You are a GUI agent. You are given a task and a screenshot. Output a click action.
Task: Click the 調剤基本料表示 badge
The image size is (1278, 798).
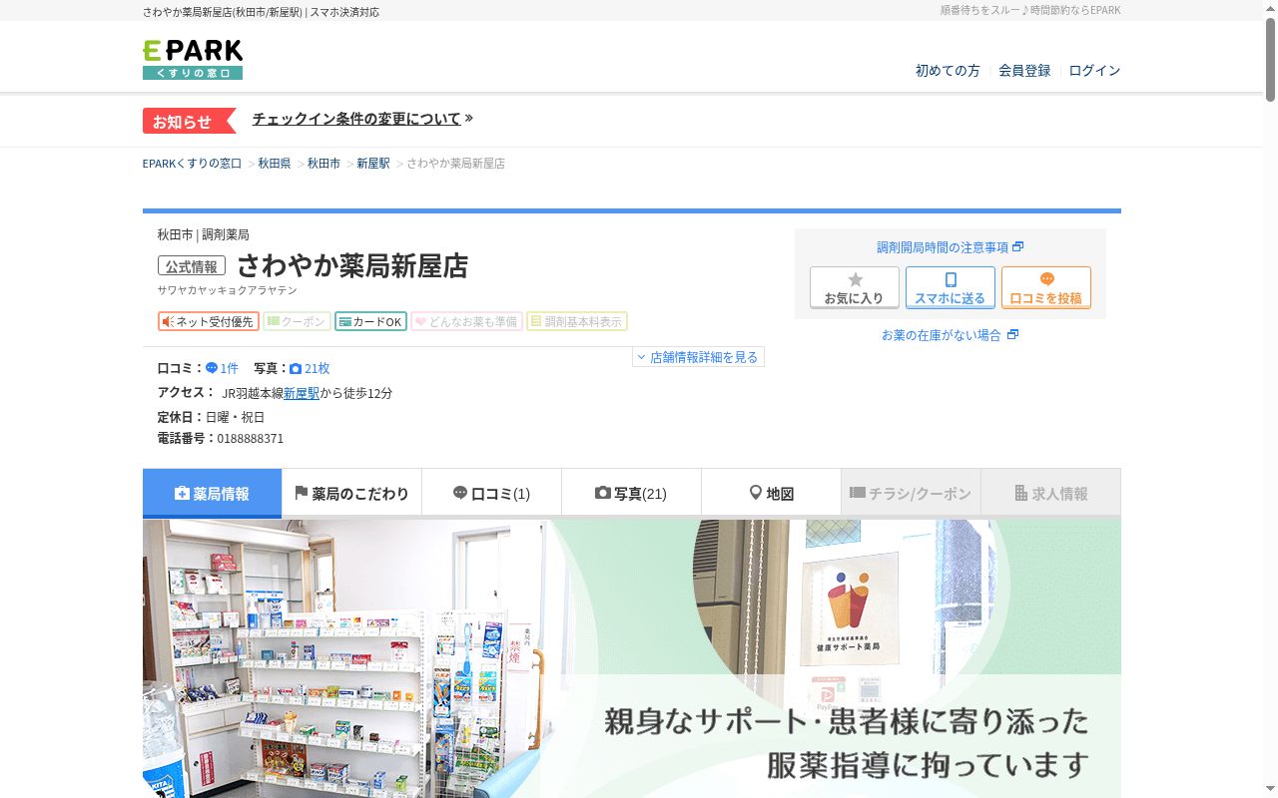tap(577, 321)
